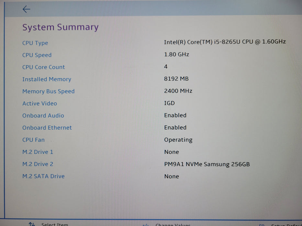Click the System Summary heading
Image resolution: width=302 pixels, height=226 pixels.
(60, 27)
